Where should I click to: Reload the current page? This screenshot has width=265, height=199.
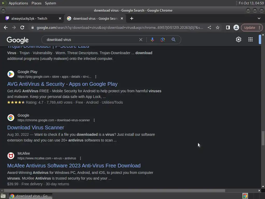click(22, 27)
